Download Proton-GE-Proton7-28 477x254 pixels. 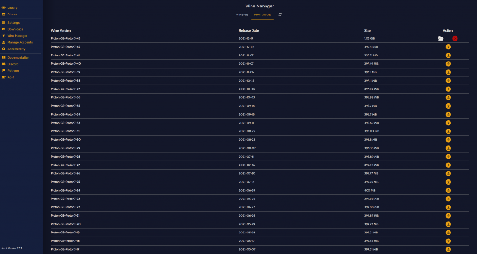[448, 157]
